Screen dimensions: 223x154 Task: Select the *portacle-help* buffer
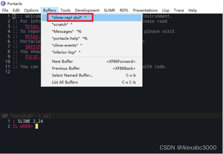point(92,38)
